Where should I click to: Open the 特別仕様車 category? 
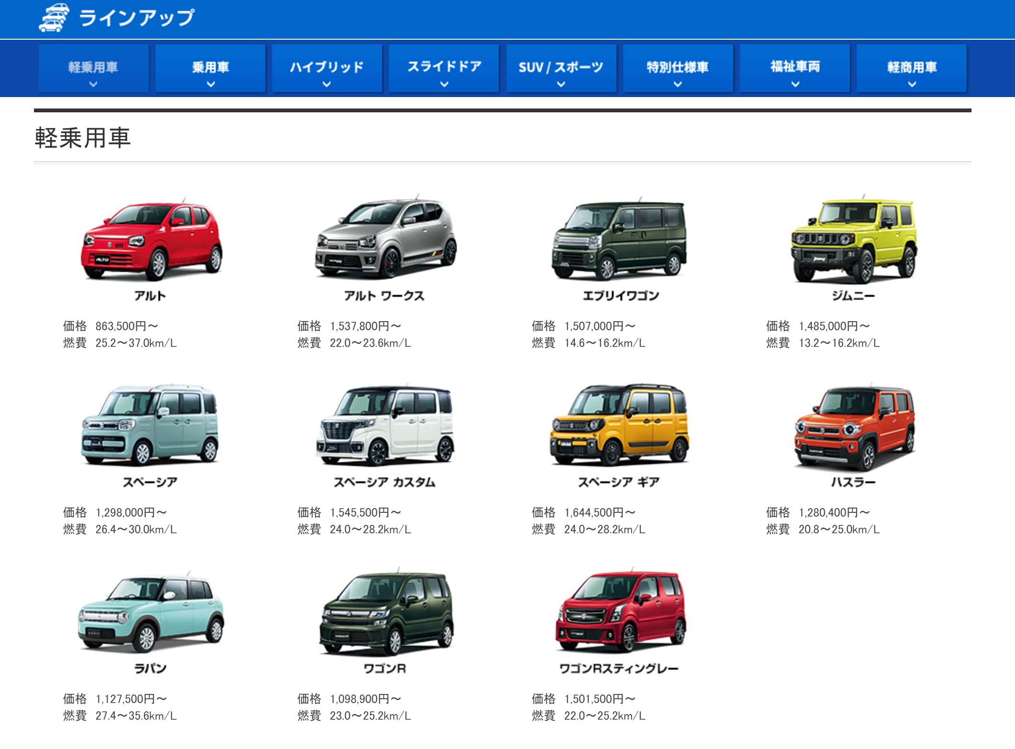678,68
